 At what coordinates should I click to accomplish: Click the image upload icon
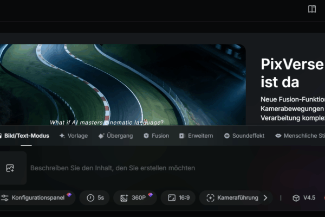pos(10,168)
